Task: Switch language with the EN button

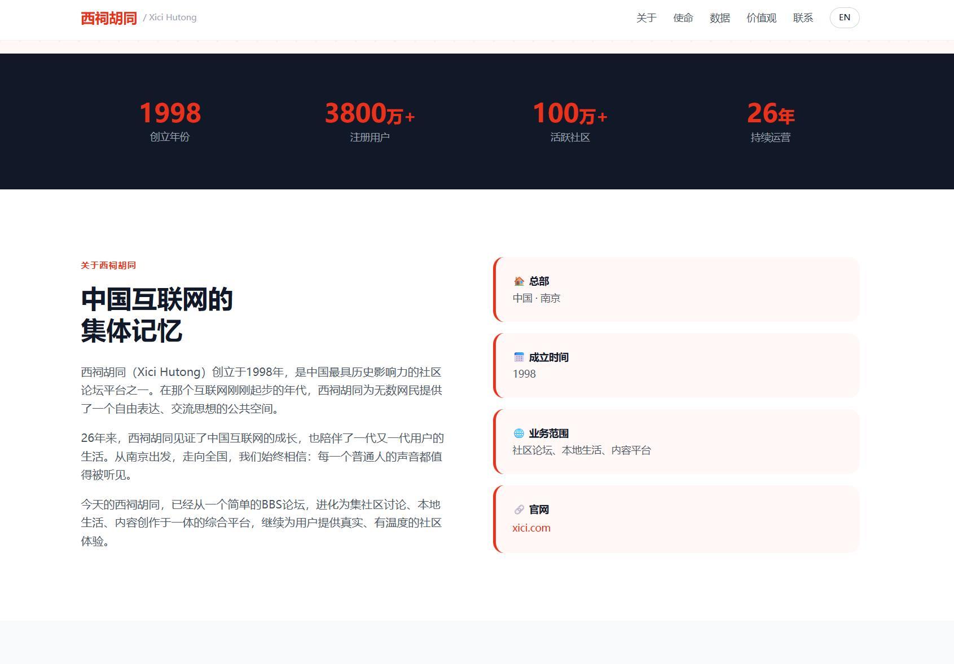Action: [844, 17]
